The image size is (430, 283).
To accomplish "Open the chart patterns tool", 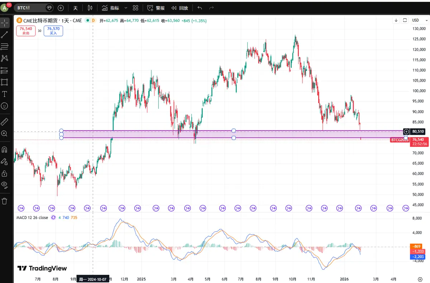I will coord(5,58).
